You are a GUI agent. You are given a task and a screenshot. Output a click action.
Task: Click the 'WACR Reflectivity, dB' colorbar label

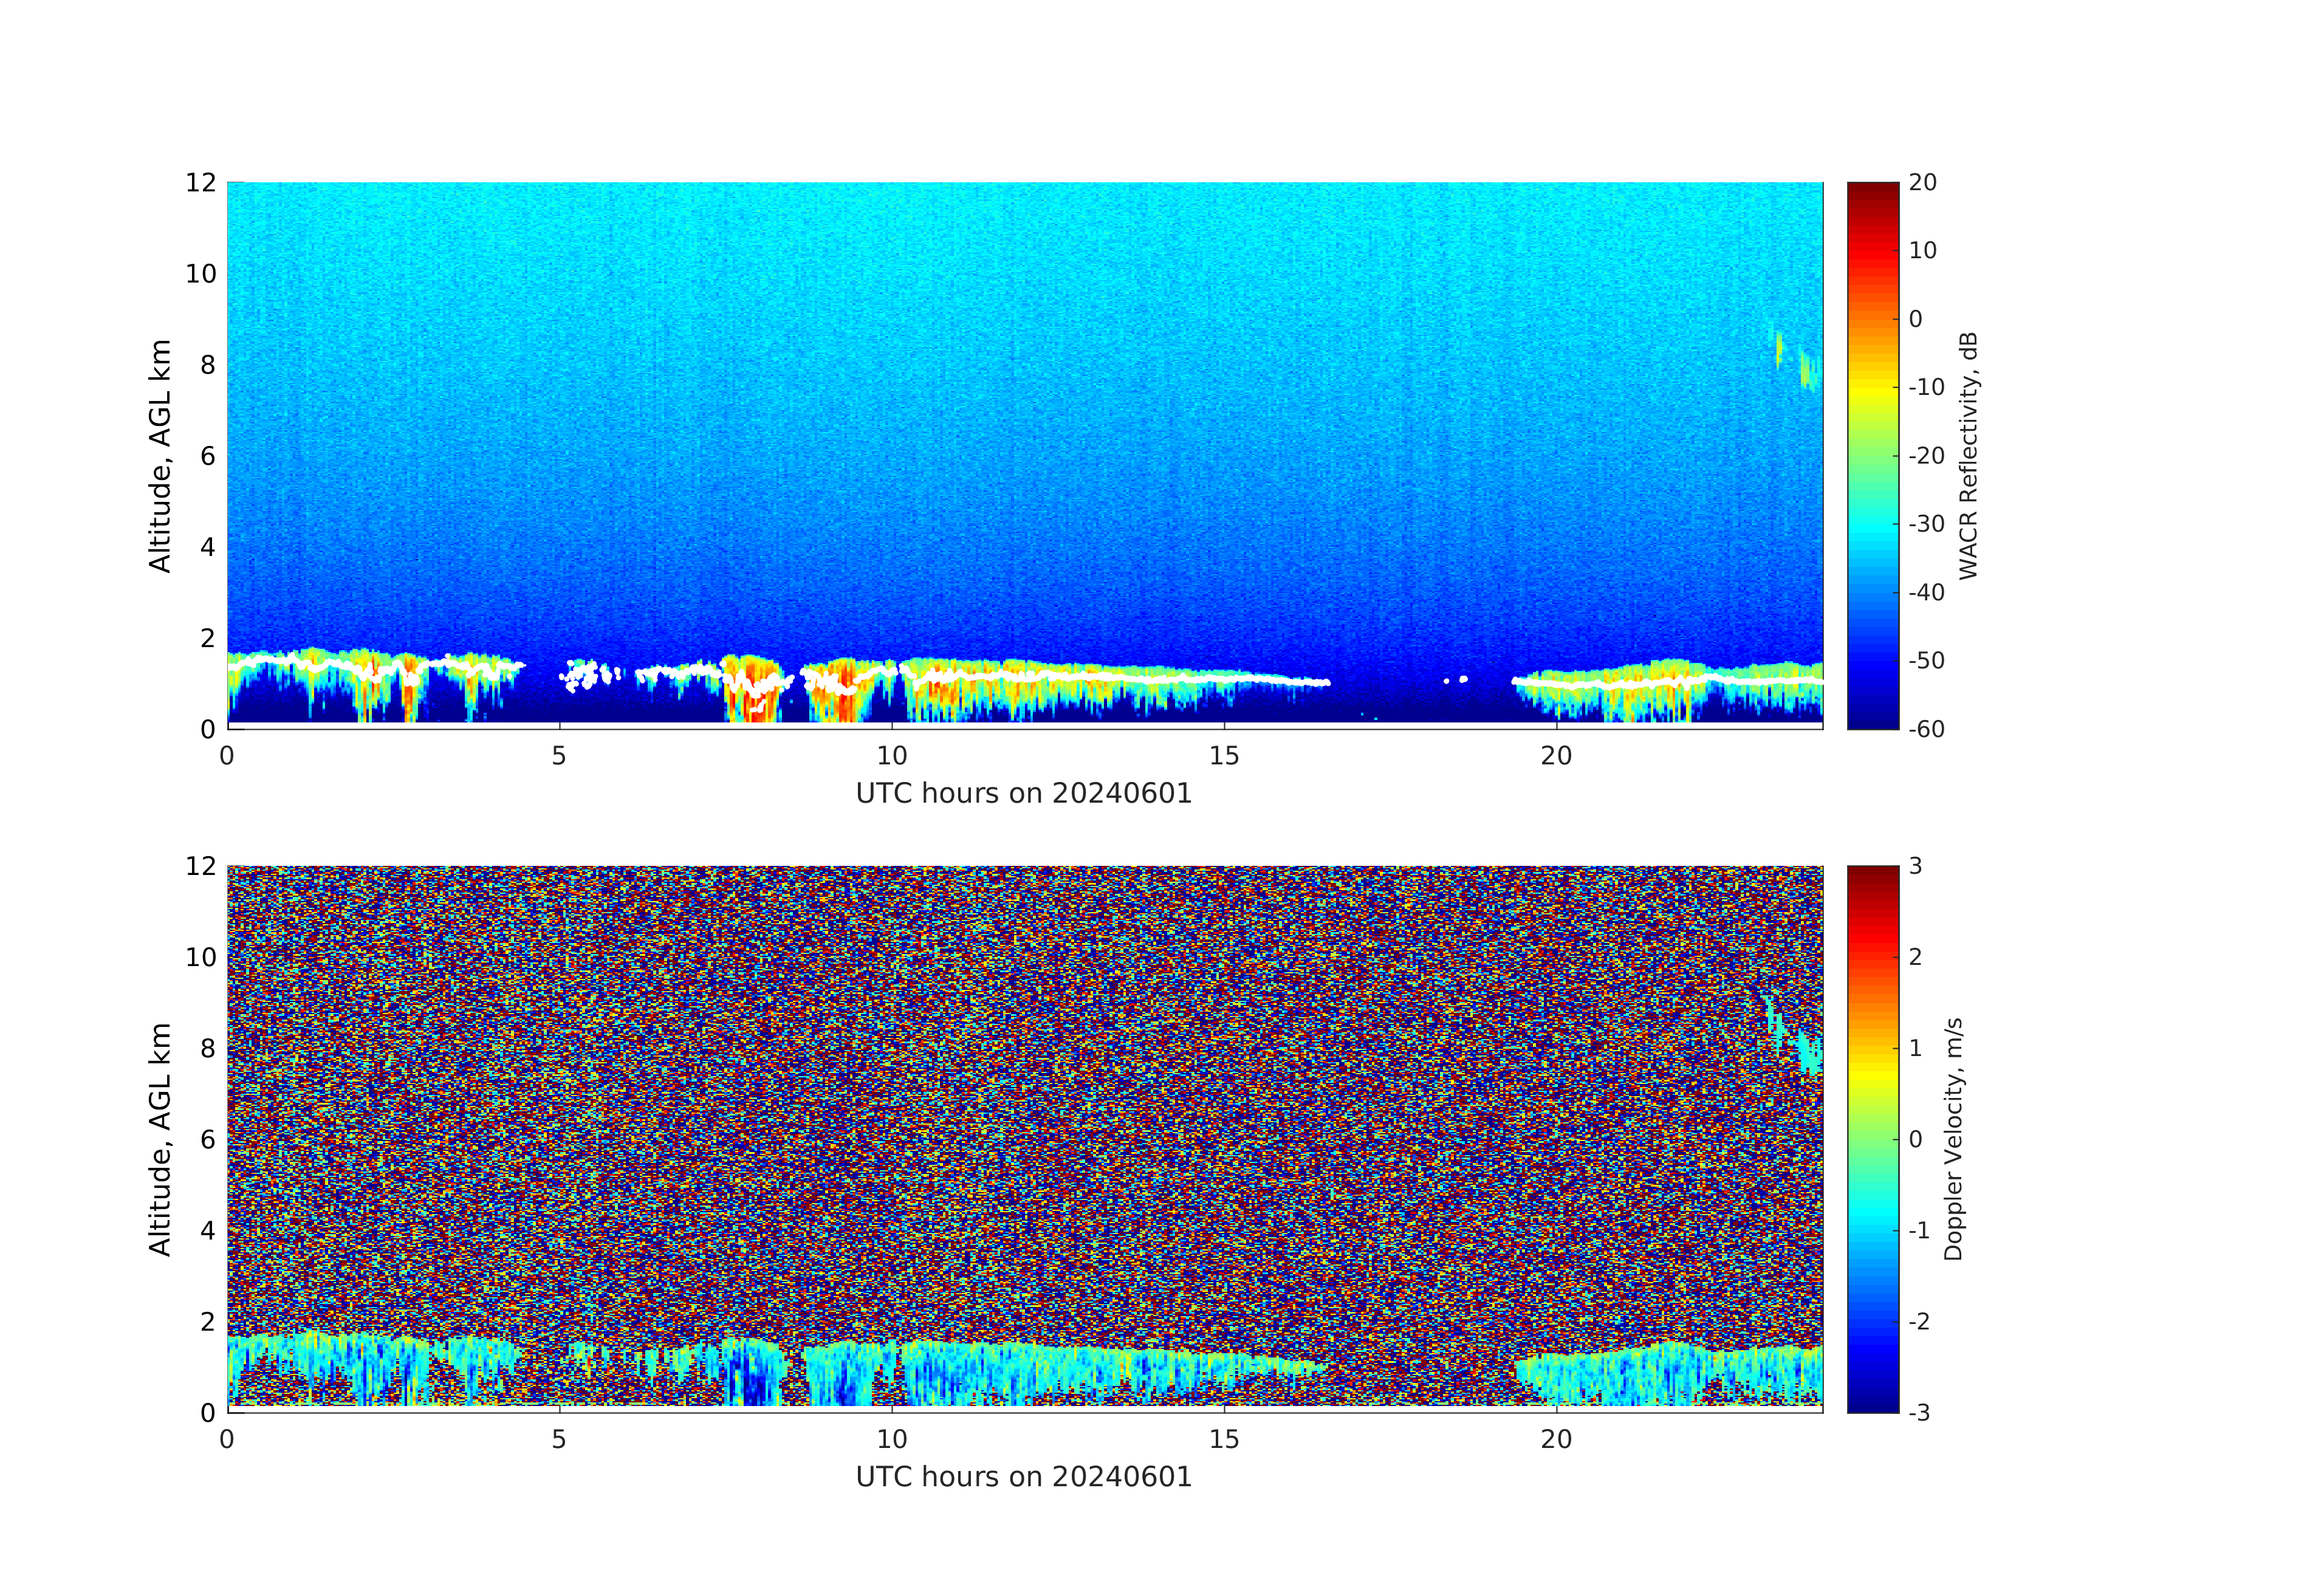click(x=1968, y=455)
